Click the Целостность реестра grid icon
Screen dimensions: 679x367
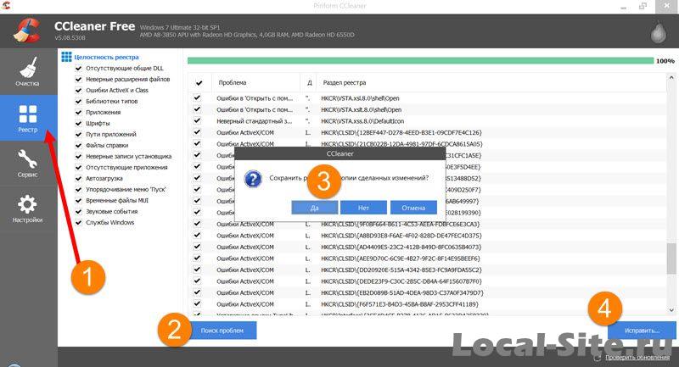[66, 57]
